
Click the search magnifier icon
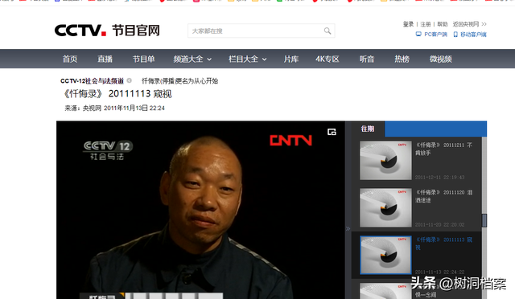click(328, 31)
